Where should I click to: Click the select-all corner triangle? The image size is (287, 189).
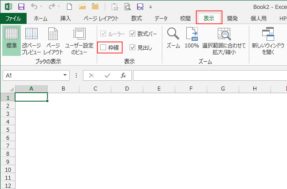pyautogui.click(x=12, y=89)
